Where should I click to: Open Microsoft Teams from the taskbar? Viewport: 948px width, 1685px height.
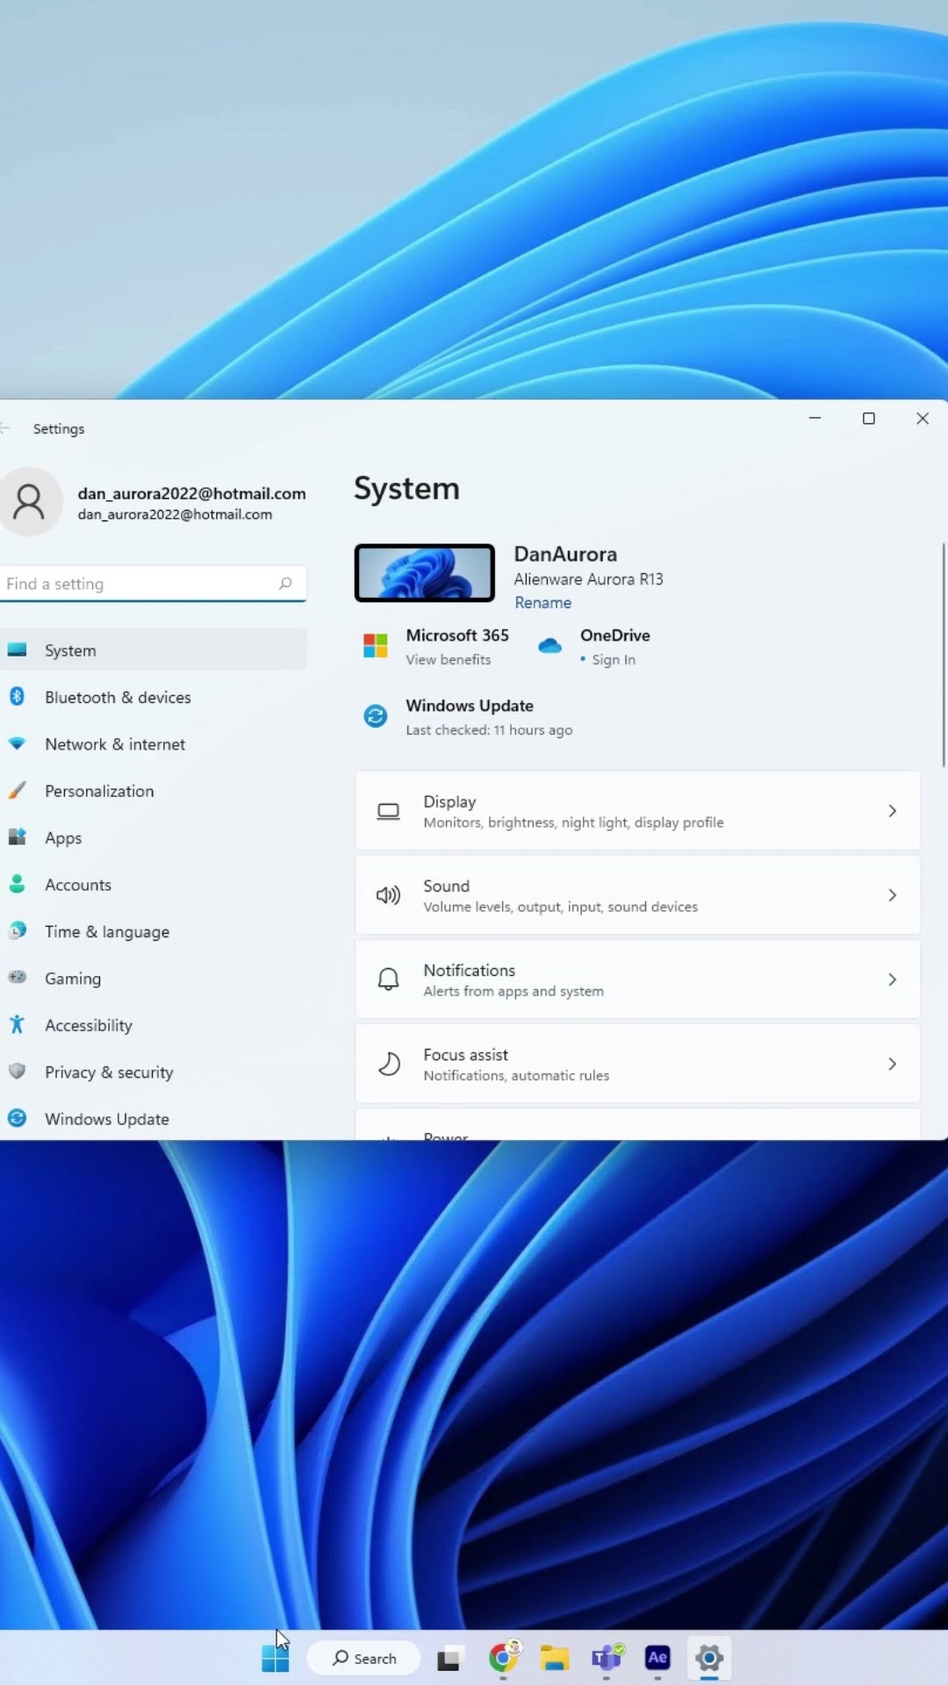click(x=607, y=1658)
